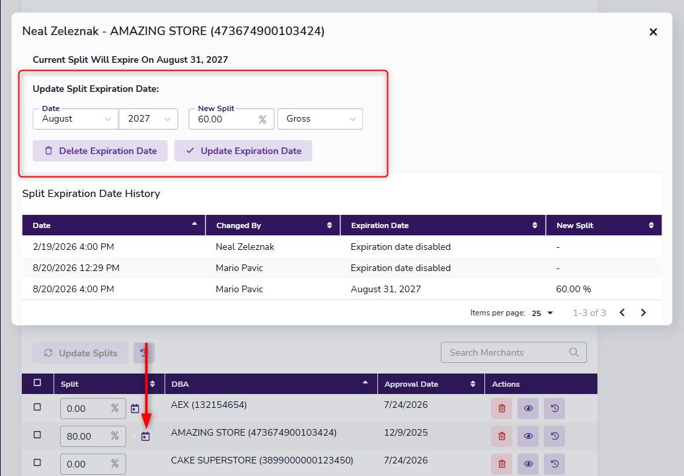Open the 2027 year dropdown
The height and width of the screenshot is (476, 684).
(x=148, y=119)
